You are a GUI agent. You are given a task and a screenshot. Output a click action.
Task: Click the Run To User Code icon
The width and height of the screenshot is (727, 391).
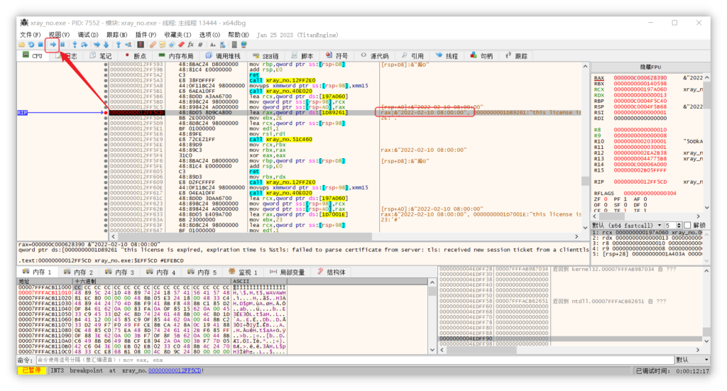point(128,45)
